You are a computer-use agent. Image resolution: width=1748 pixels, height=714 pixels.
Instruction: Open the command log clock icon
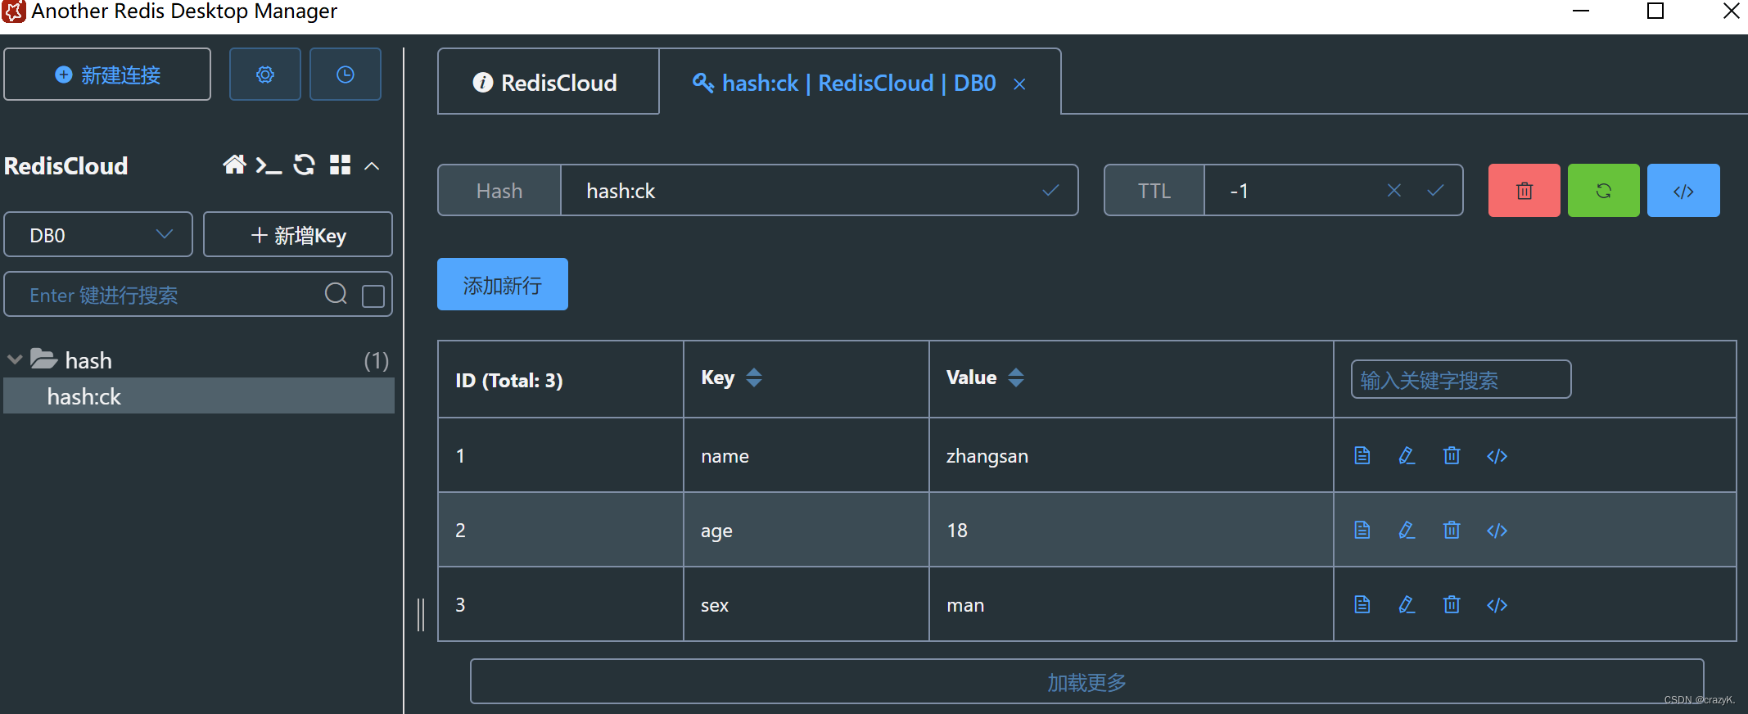pos(345,75)
